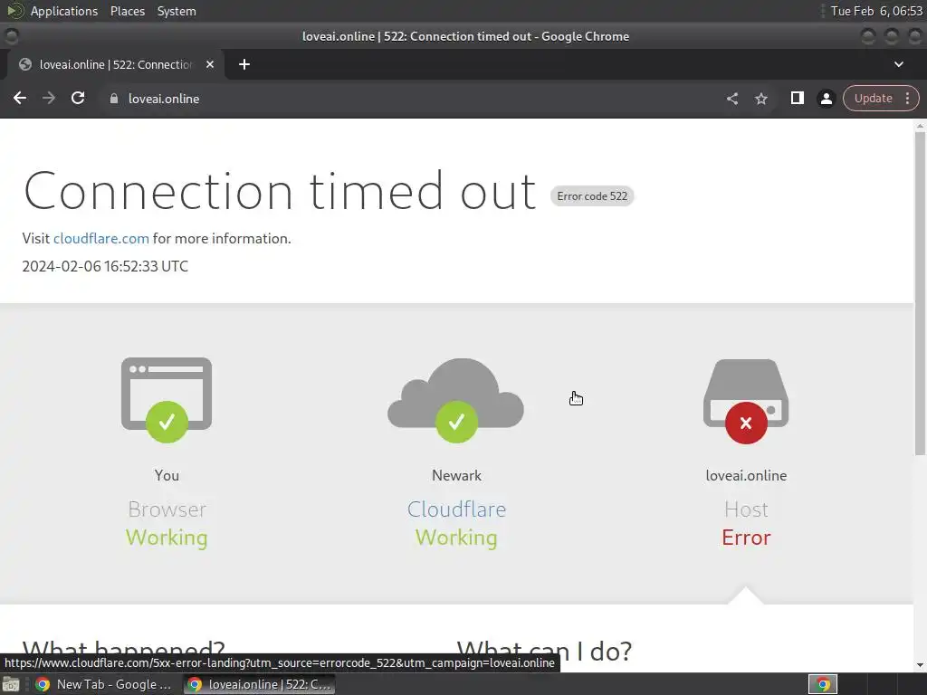Screen dimensions: 927x695
Task: Close the loveai.online 522 tab
Action: tap(210, 64)
